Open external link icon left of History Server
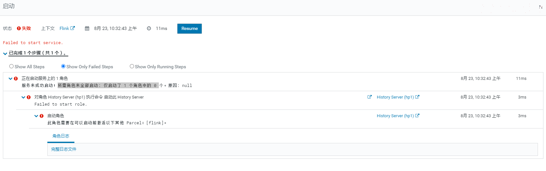The image size is (546, 171). (369, 97)
